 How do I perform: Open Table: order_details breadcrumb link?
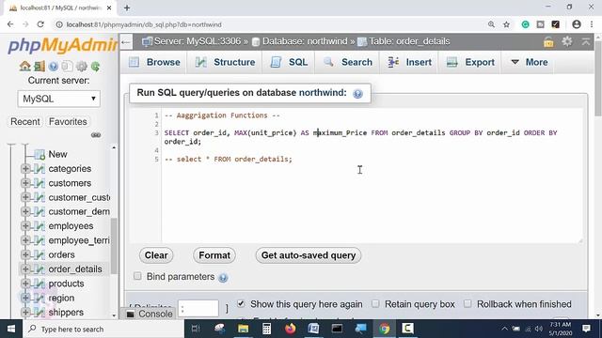(409, 41)
